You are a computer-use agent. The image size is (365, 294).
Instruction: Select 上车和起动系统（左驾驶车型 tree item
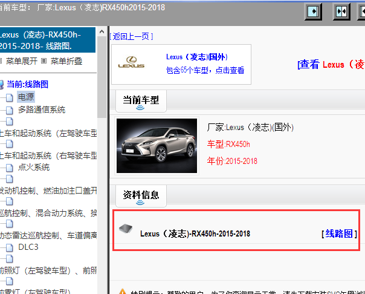[48, 133]
